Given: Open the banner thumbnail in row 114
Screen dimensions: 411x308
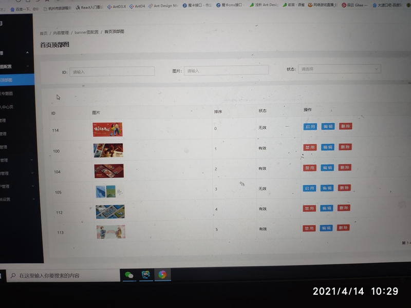Looking at the screenshot, I should pyautogui.click(x=107, y=129).
